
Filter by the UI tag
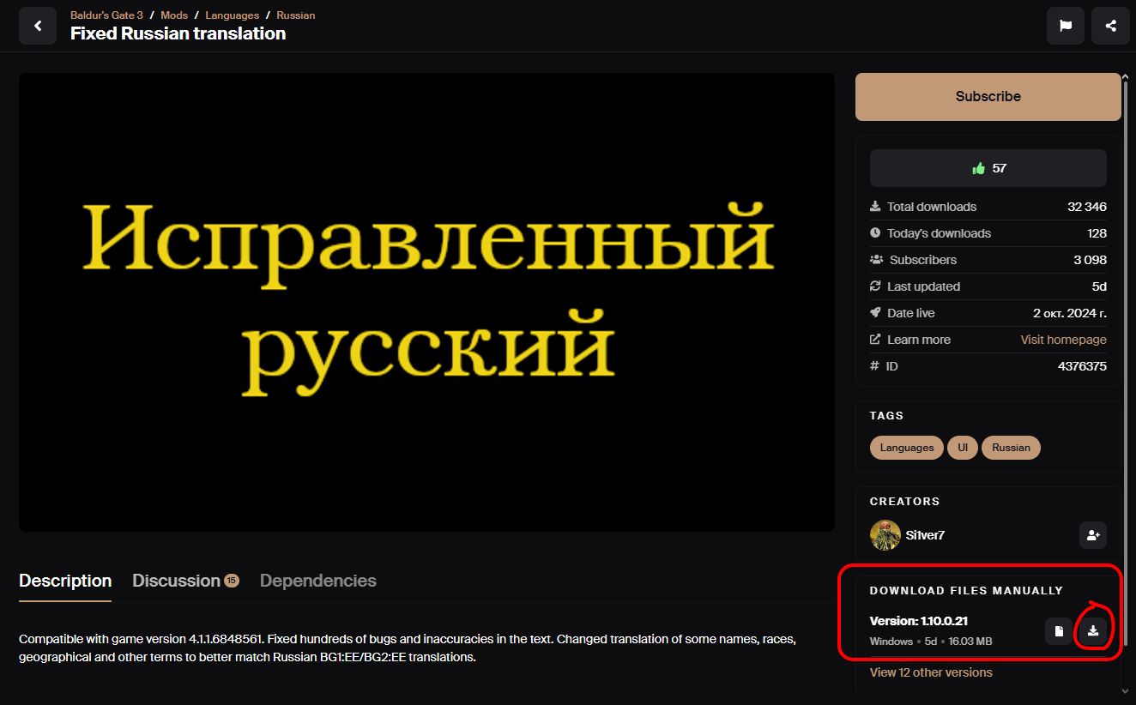pyautogui.click(x=963, y=448)
